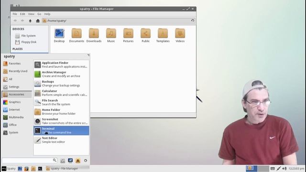Click the Back arrow in File Manager
The image size is (306, 172).
click(15, 21)
